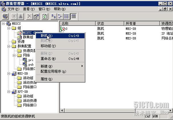The width and height of the screenshot is (173, 120).
Task: Switch to details view icon
Action: (73, 16)
